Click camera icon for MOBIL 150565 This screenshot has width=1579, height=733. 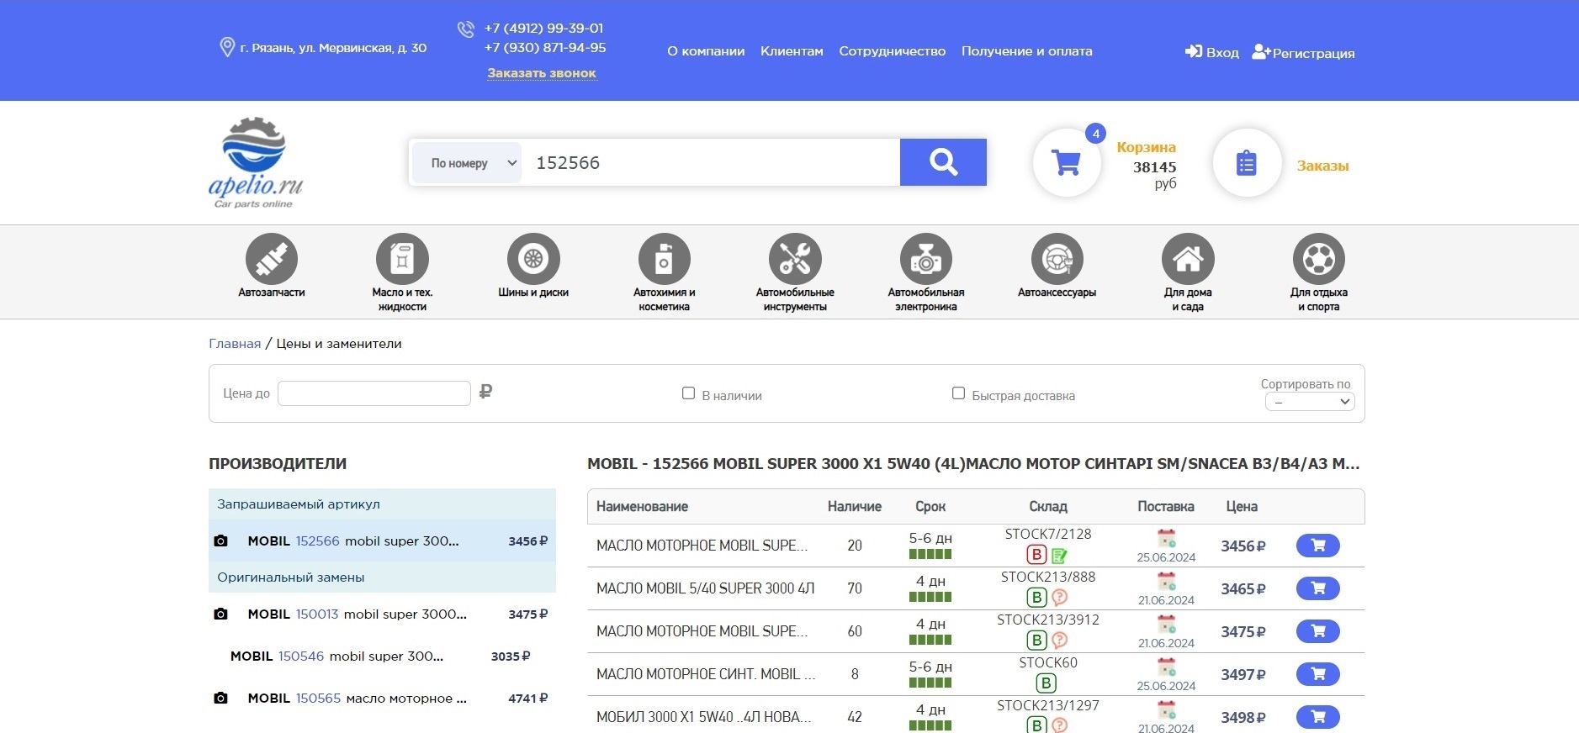[x=220, y=699]
